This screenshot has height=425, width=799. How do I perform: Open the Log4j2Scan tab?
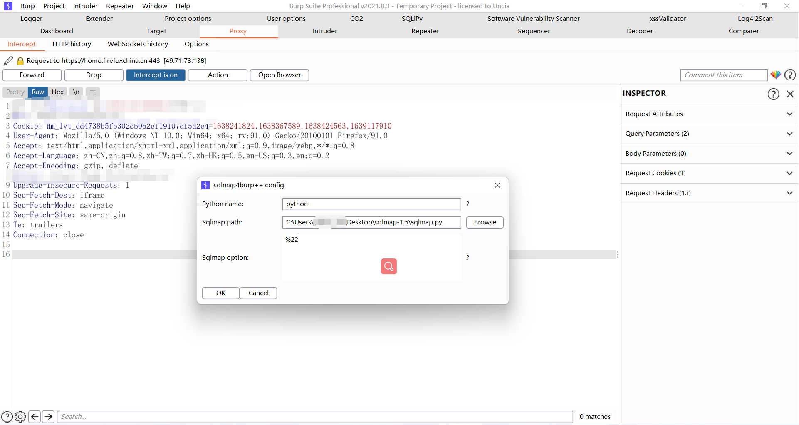coord(755,19)
